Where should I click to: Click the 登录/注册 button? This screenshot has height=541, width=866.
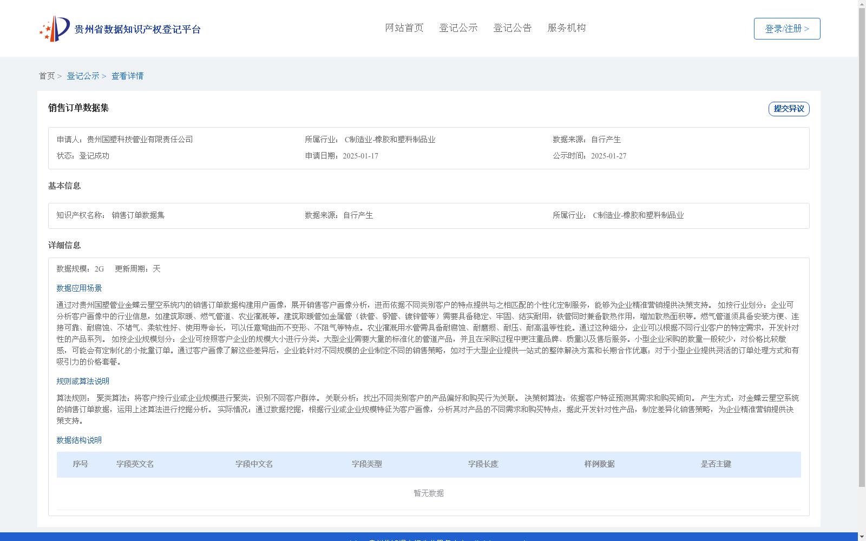[x=787, y=29]
